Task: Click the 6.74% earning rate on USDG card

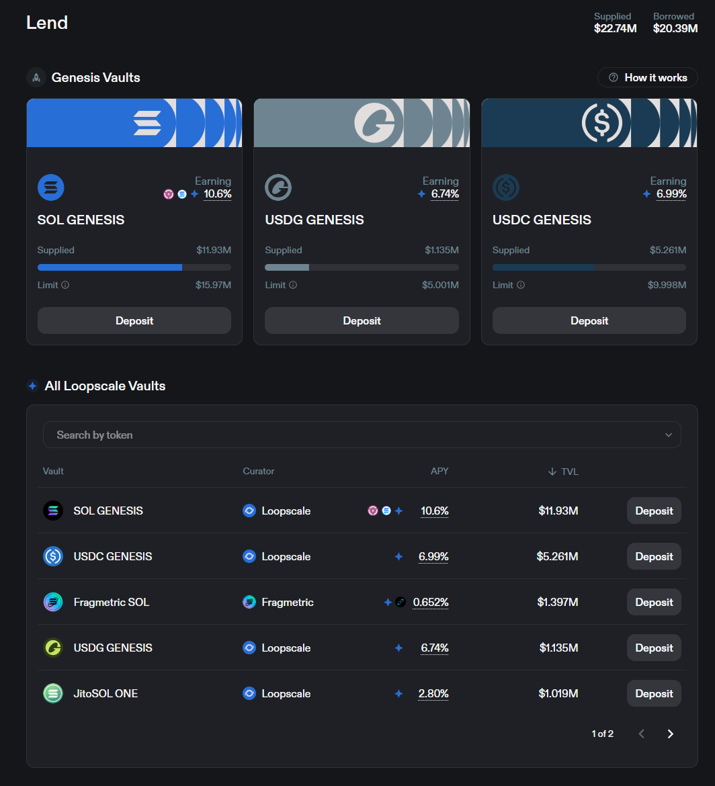Action: tap(445, 194)
